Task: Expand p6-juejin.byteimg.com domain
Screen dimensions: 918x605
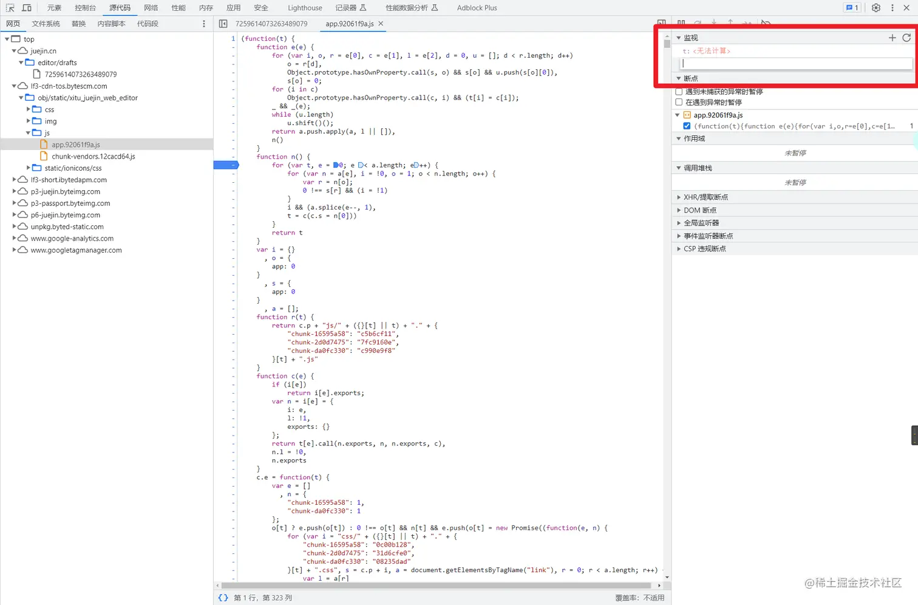Action: click(x=14, y=214)
